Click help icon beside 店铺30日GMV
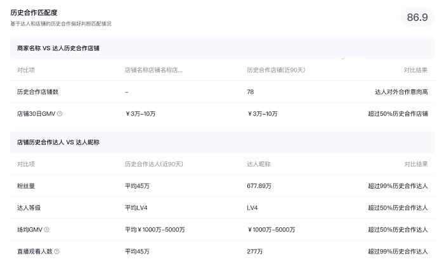The height and width of the screenshot is (269, 444). tap(60, 114)
